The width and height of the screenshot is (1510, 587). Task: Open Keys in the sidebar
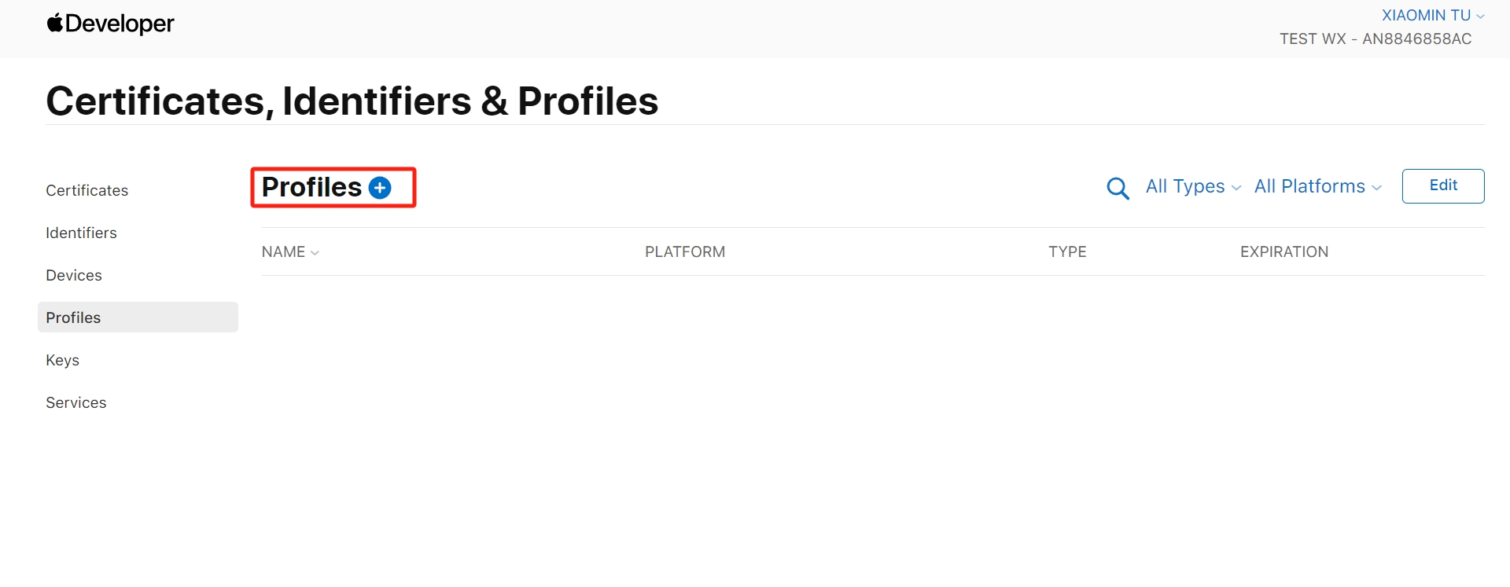tap(63, 360)
